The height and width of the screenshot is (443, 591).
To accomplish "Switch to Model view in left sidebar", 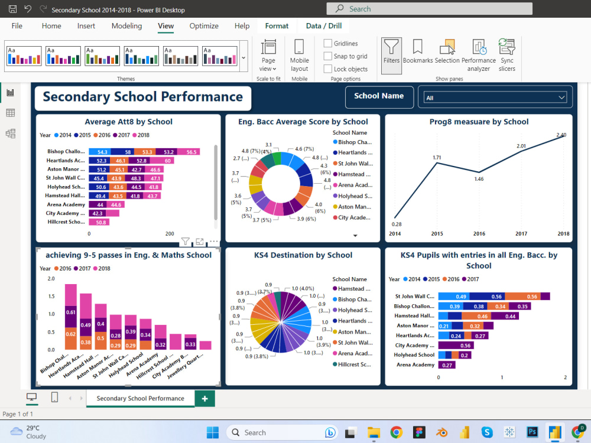I will (x=11, y=133).
